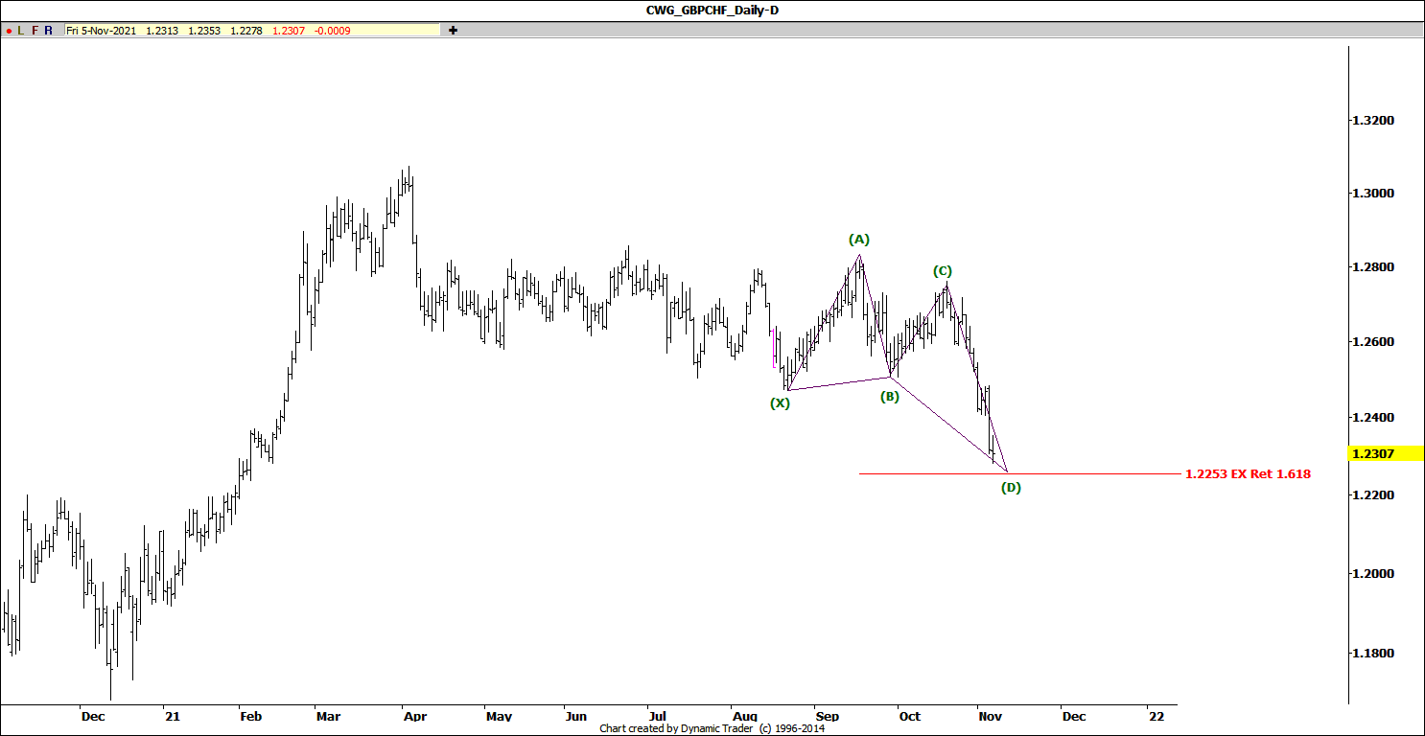This screenshot has height=736, width=1425.
Task: Click the change value -0.0009
Action: point(333,31)
